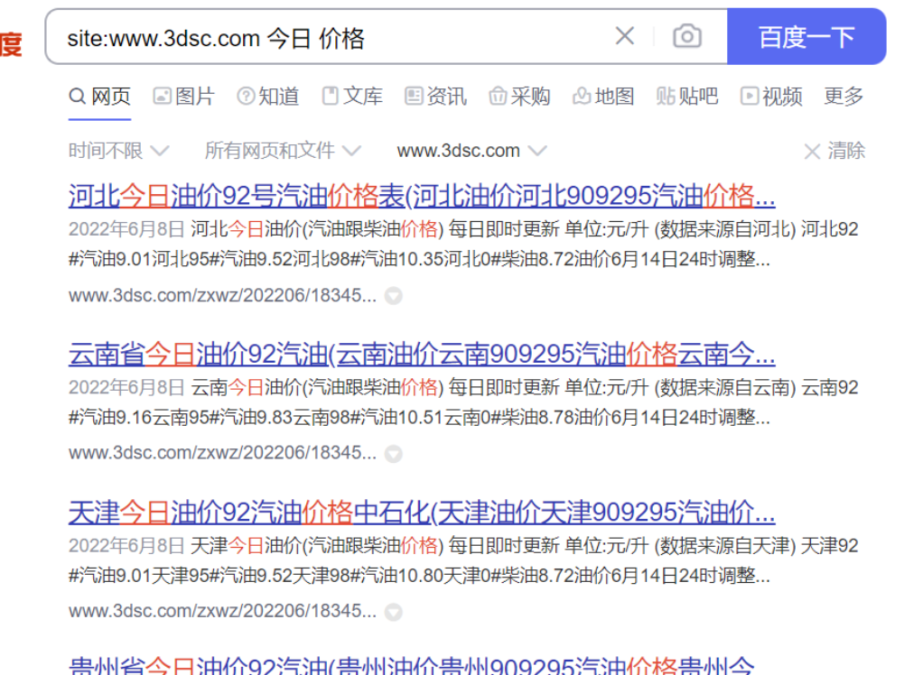Click 清除 to clear filters
Screen dimensions: 923x675
click(834, 151)
